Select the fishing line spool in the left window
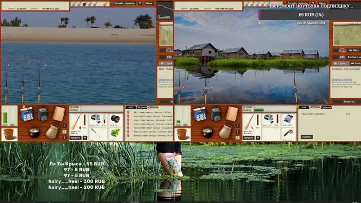Screen dimensions: 361x203 point(115,120)
